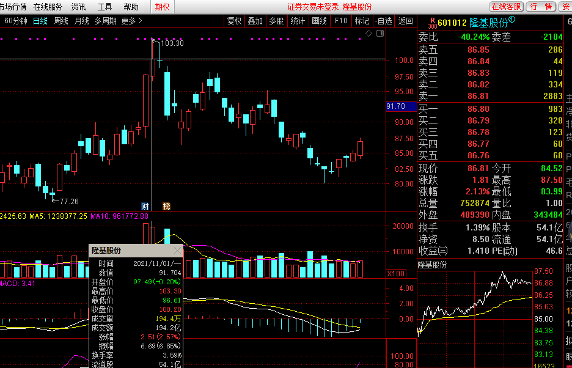The width and height of the screenshot is (572, 368).
Task: Click the 77.26 low price label
Action: [69, 201]
